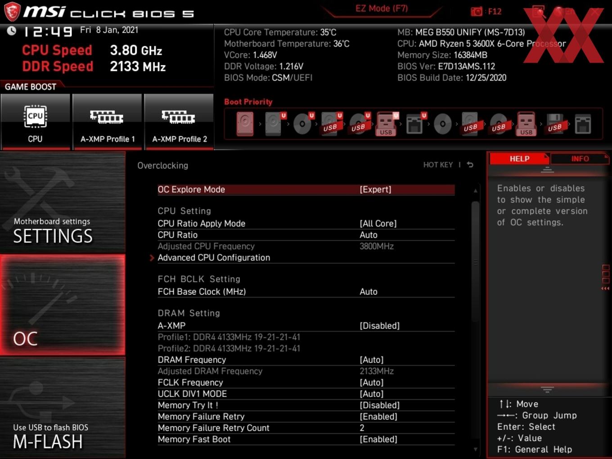Toggle the Memory Failure Retry row

coord(306,417)
